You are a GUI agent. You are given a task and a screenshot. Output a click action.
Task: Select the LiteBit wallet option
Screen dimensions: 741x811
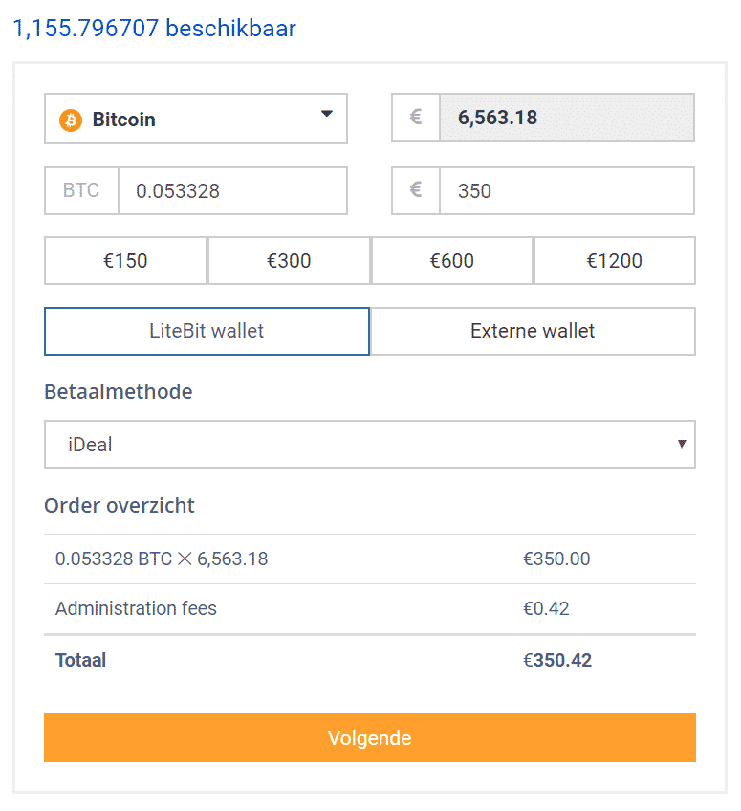pos(207,332)
